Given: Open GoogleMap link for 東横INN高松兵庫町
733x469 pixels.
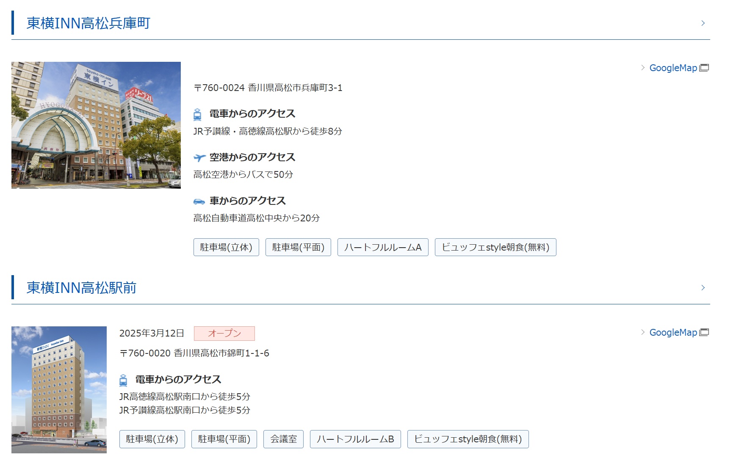Looking at the screenshot, I should (x=673, y=68).
